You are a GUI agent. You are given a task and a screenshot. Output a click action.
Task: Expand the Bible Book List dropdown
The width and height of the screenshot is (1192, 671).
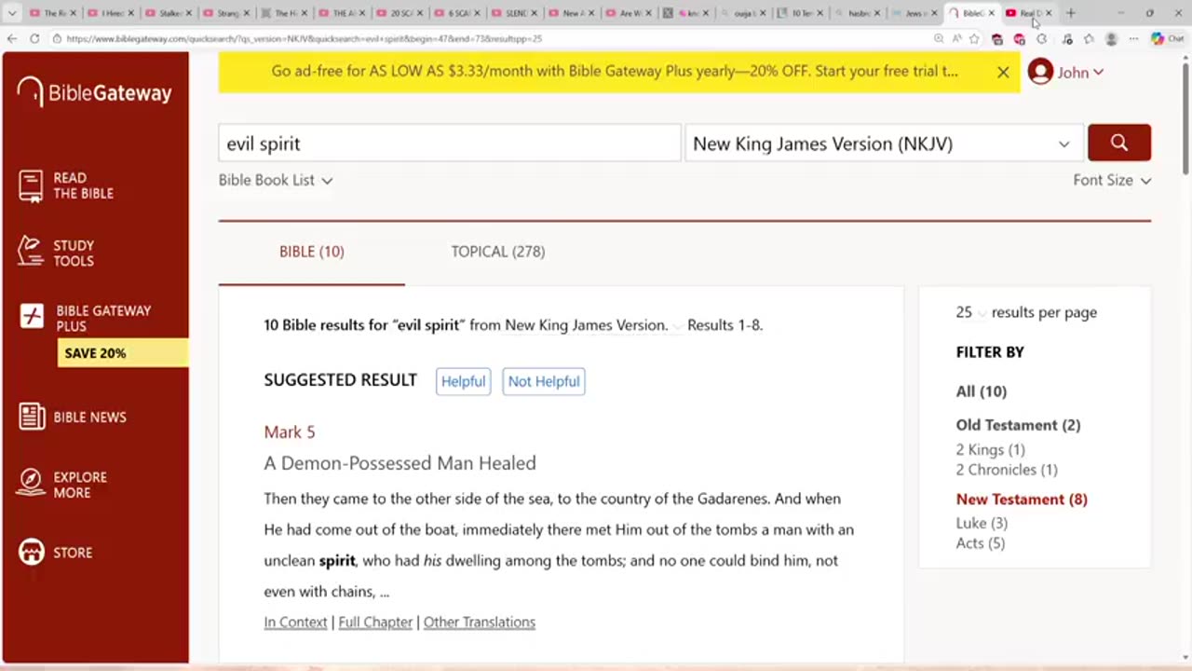(x=276, y=180)
